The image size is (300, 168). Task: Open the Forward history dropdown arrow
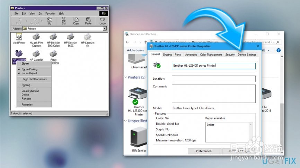click(42, 21)
